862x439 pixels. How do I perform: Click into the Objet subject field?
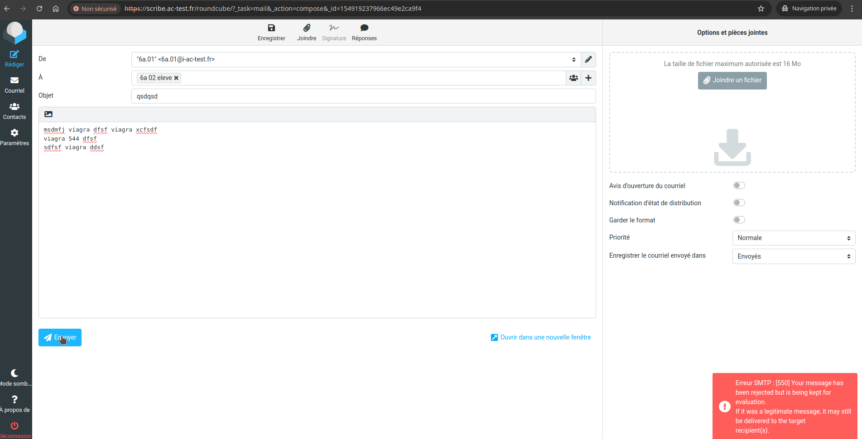(x=363, y=96)
